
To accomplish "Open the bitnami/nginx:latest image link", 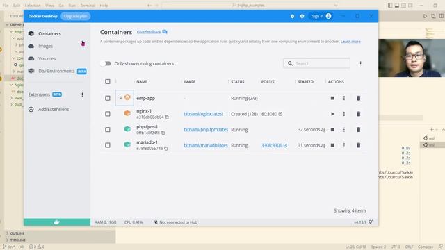I will [x=204, y=114].
